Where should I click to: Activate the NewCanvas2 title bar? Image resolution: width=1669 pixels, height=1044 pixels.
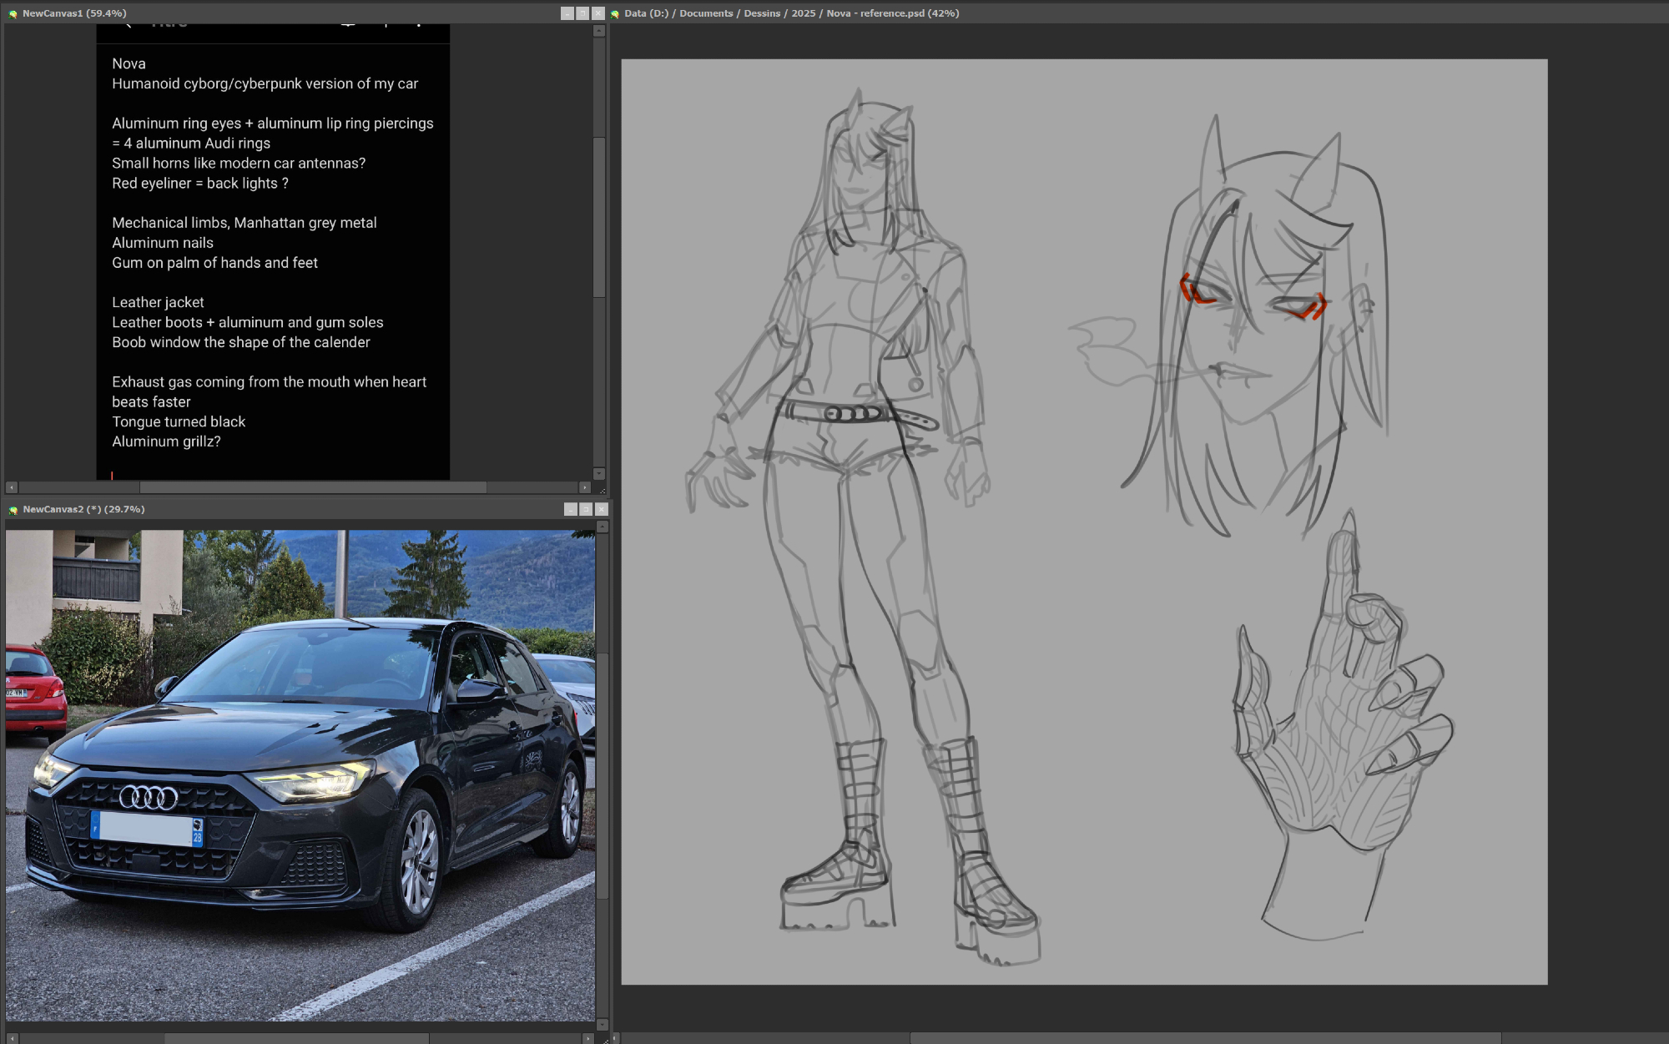(334, 509)
